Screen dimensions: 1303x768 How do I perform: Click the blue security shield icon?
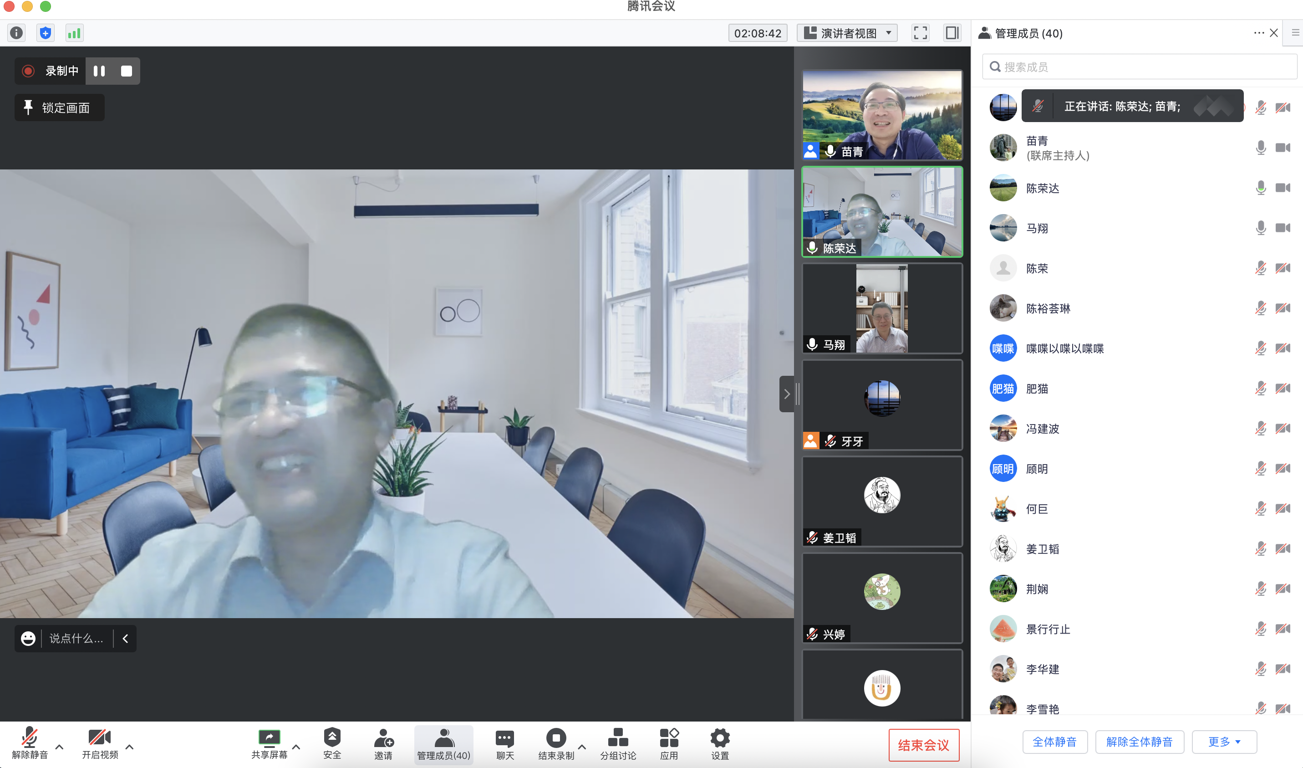click(x=46, y=33)
